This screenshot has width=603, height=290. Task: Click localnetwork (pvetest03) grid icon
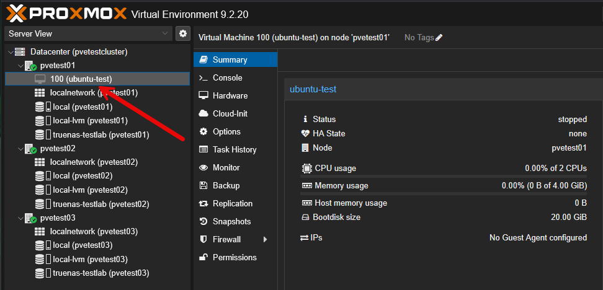40,232
